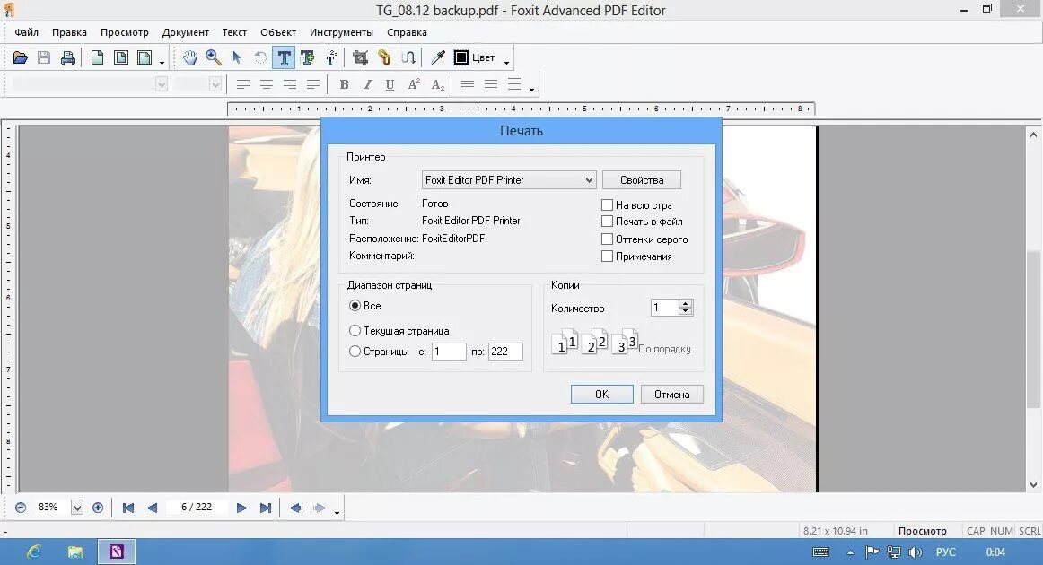Enable the 'Примечания' checkbox

point(607,256)
